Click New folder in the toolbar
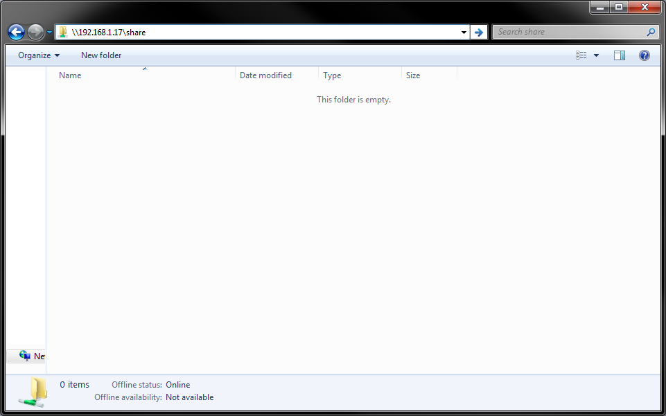Viewport: 666px width, 416px height. coord(101,55)
